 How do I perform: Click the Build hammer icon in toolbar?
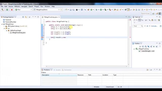(3, 10)
